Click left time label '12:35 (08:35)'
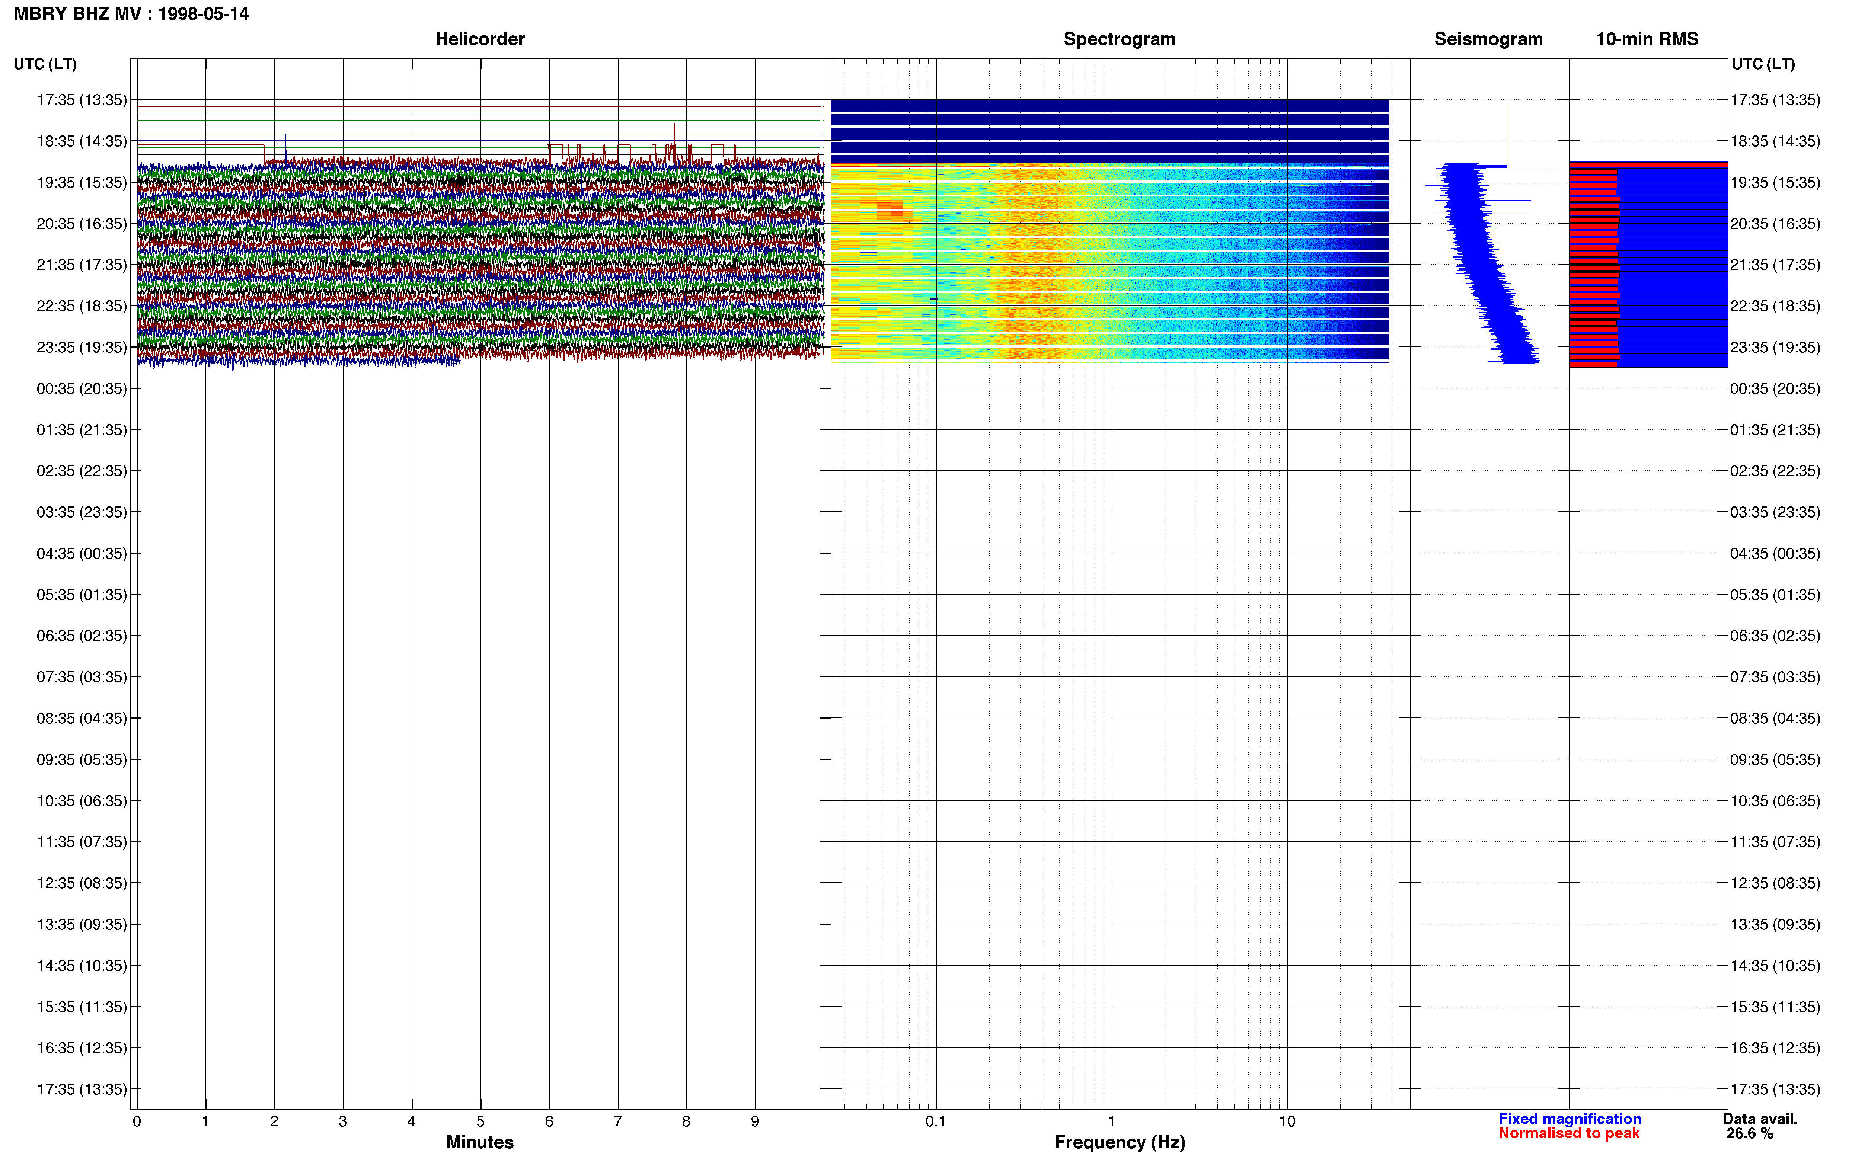The width and height of the screenshot is (1868, 1168). click(82, 883)
